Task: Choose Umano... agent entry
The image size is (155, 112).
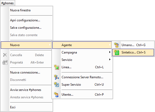Action: pyautogui.click(x=133, y=45)
